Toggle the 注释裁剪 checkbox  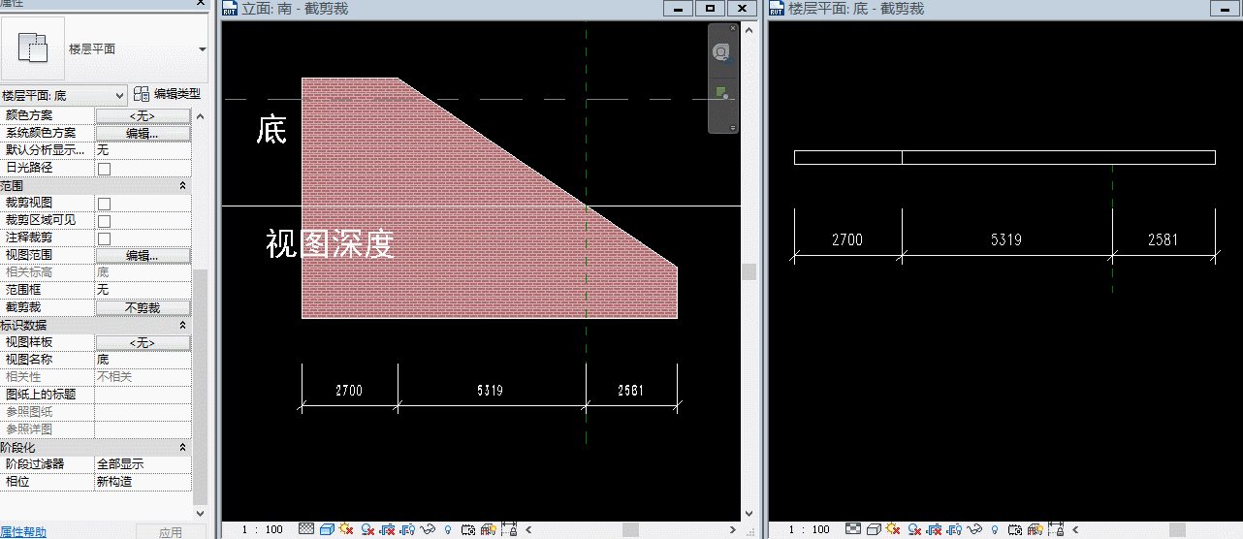[x=104, y=238]
